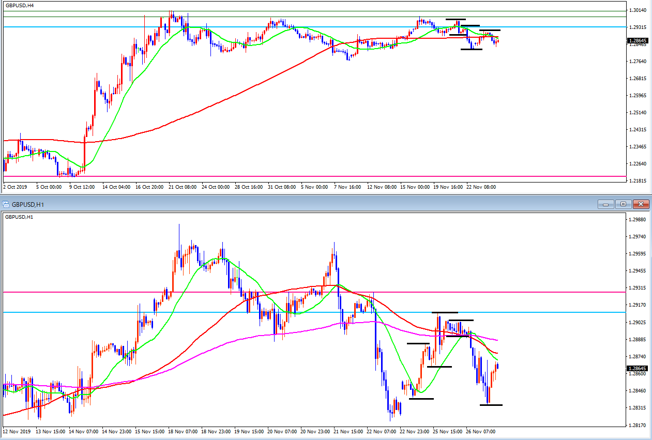The image size is (652, 440).
Task: Click price level 1.28885 on H1 axis
Action: tap(636, 340)
